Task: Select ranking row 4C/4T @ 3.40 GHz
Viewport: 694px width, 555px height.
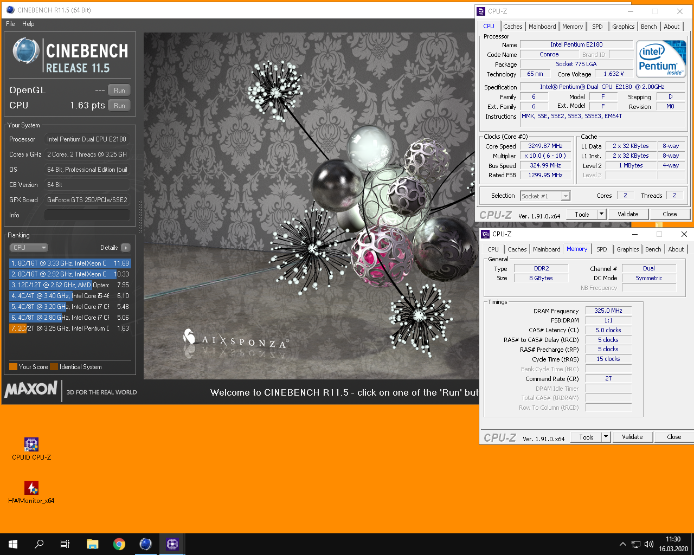Action: [70, 296]
